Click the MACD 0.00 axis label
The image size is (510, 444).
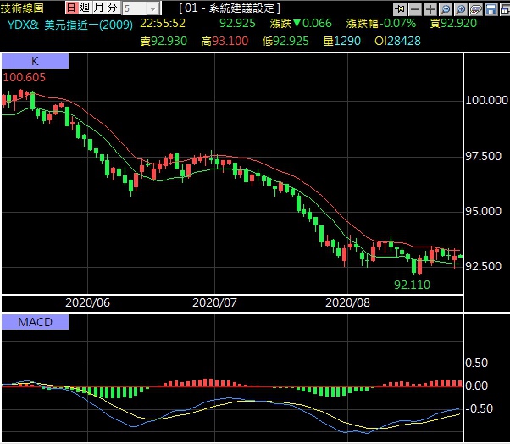point(476,386)
